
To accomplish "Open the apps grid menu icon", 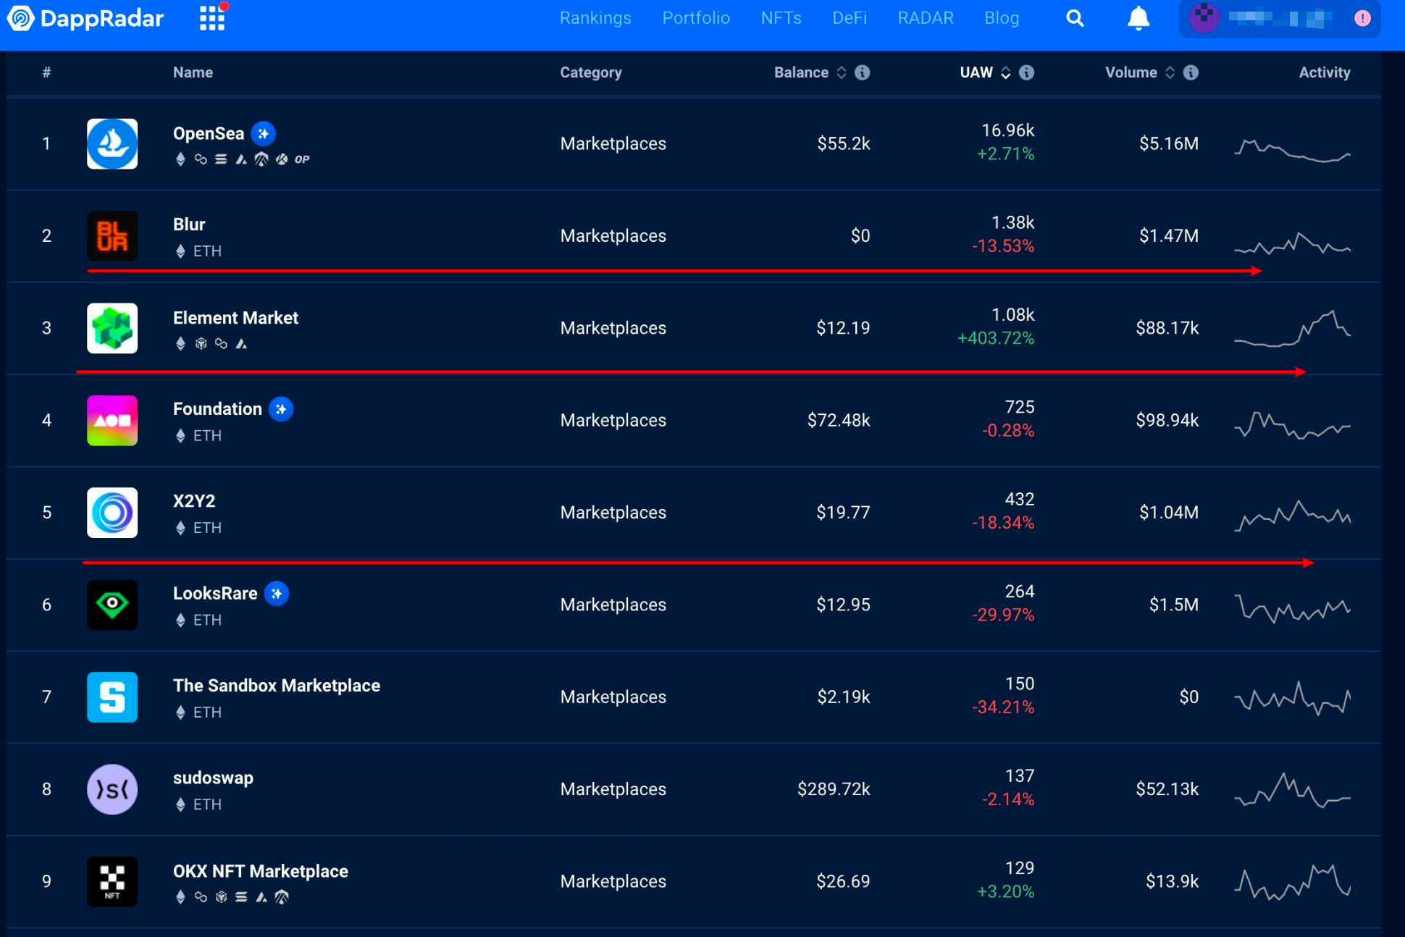I will click(x=212, y=18).
